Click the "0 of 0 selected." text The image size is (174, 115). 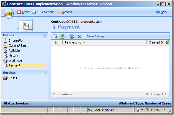[64, 94]
